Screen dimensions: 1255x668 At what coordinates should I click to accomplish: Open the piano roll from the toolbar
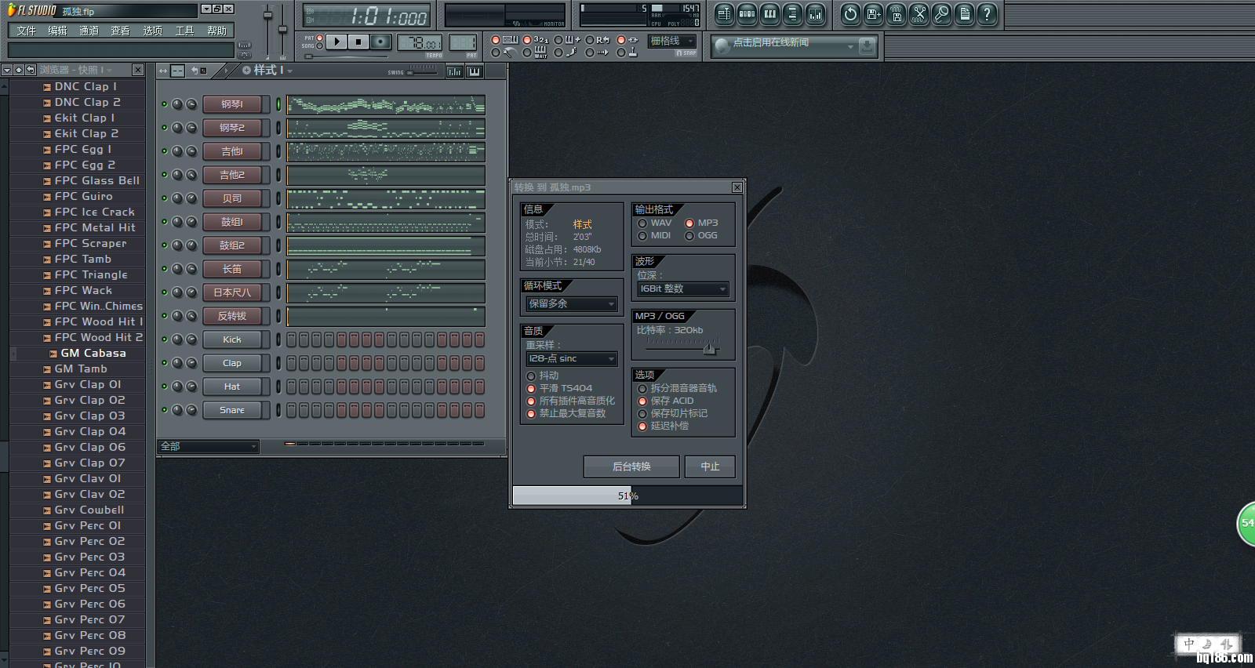click(769, 14)
